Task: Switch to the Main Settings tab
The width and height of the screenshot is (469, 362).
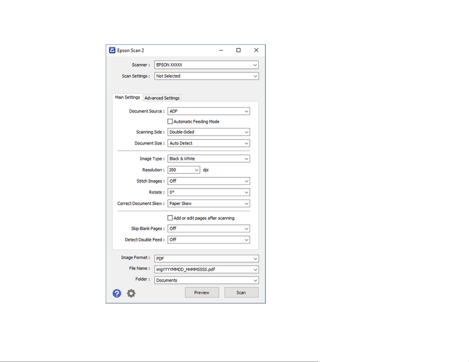Action: 127,97
